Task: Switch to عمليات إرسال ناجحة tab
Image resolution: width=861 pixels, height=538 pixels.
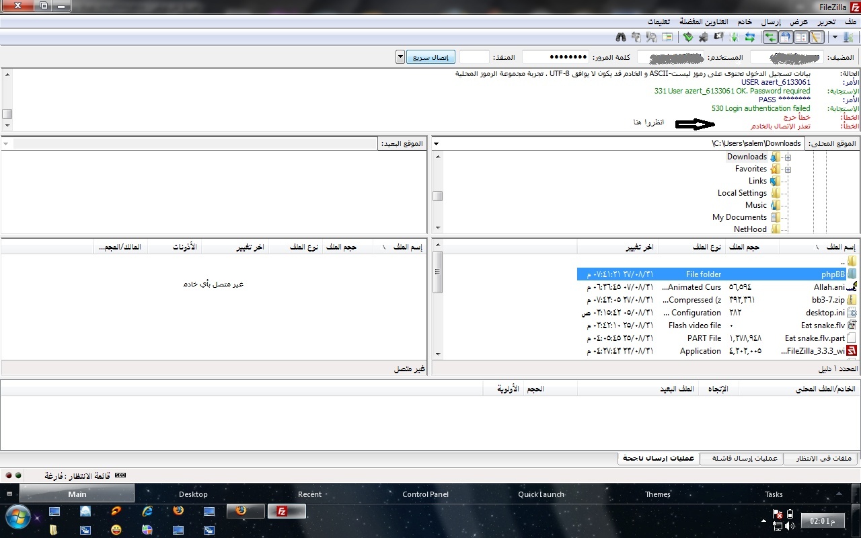Action: 659,458
